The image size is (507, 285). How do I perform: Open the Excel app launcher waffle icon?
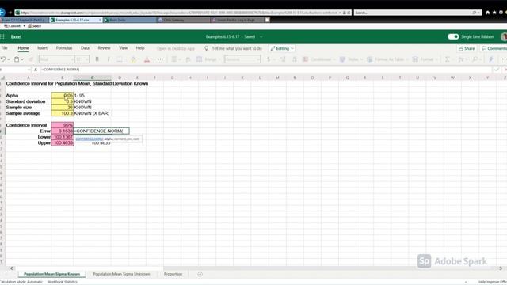click(x=2, y=37)
